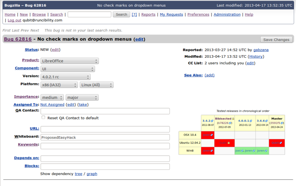This screenshot has height=186, width=296.
Task: Focus the URL input field
Action: [x=105, y=129]
